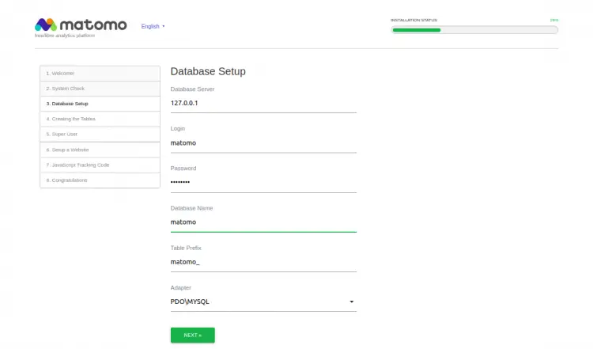Screen dimensions: 593x349
Task: Edit the Table Prefix field
Action: pyautogui.click(x=263, y=262)
